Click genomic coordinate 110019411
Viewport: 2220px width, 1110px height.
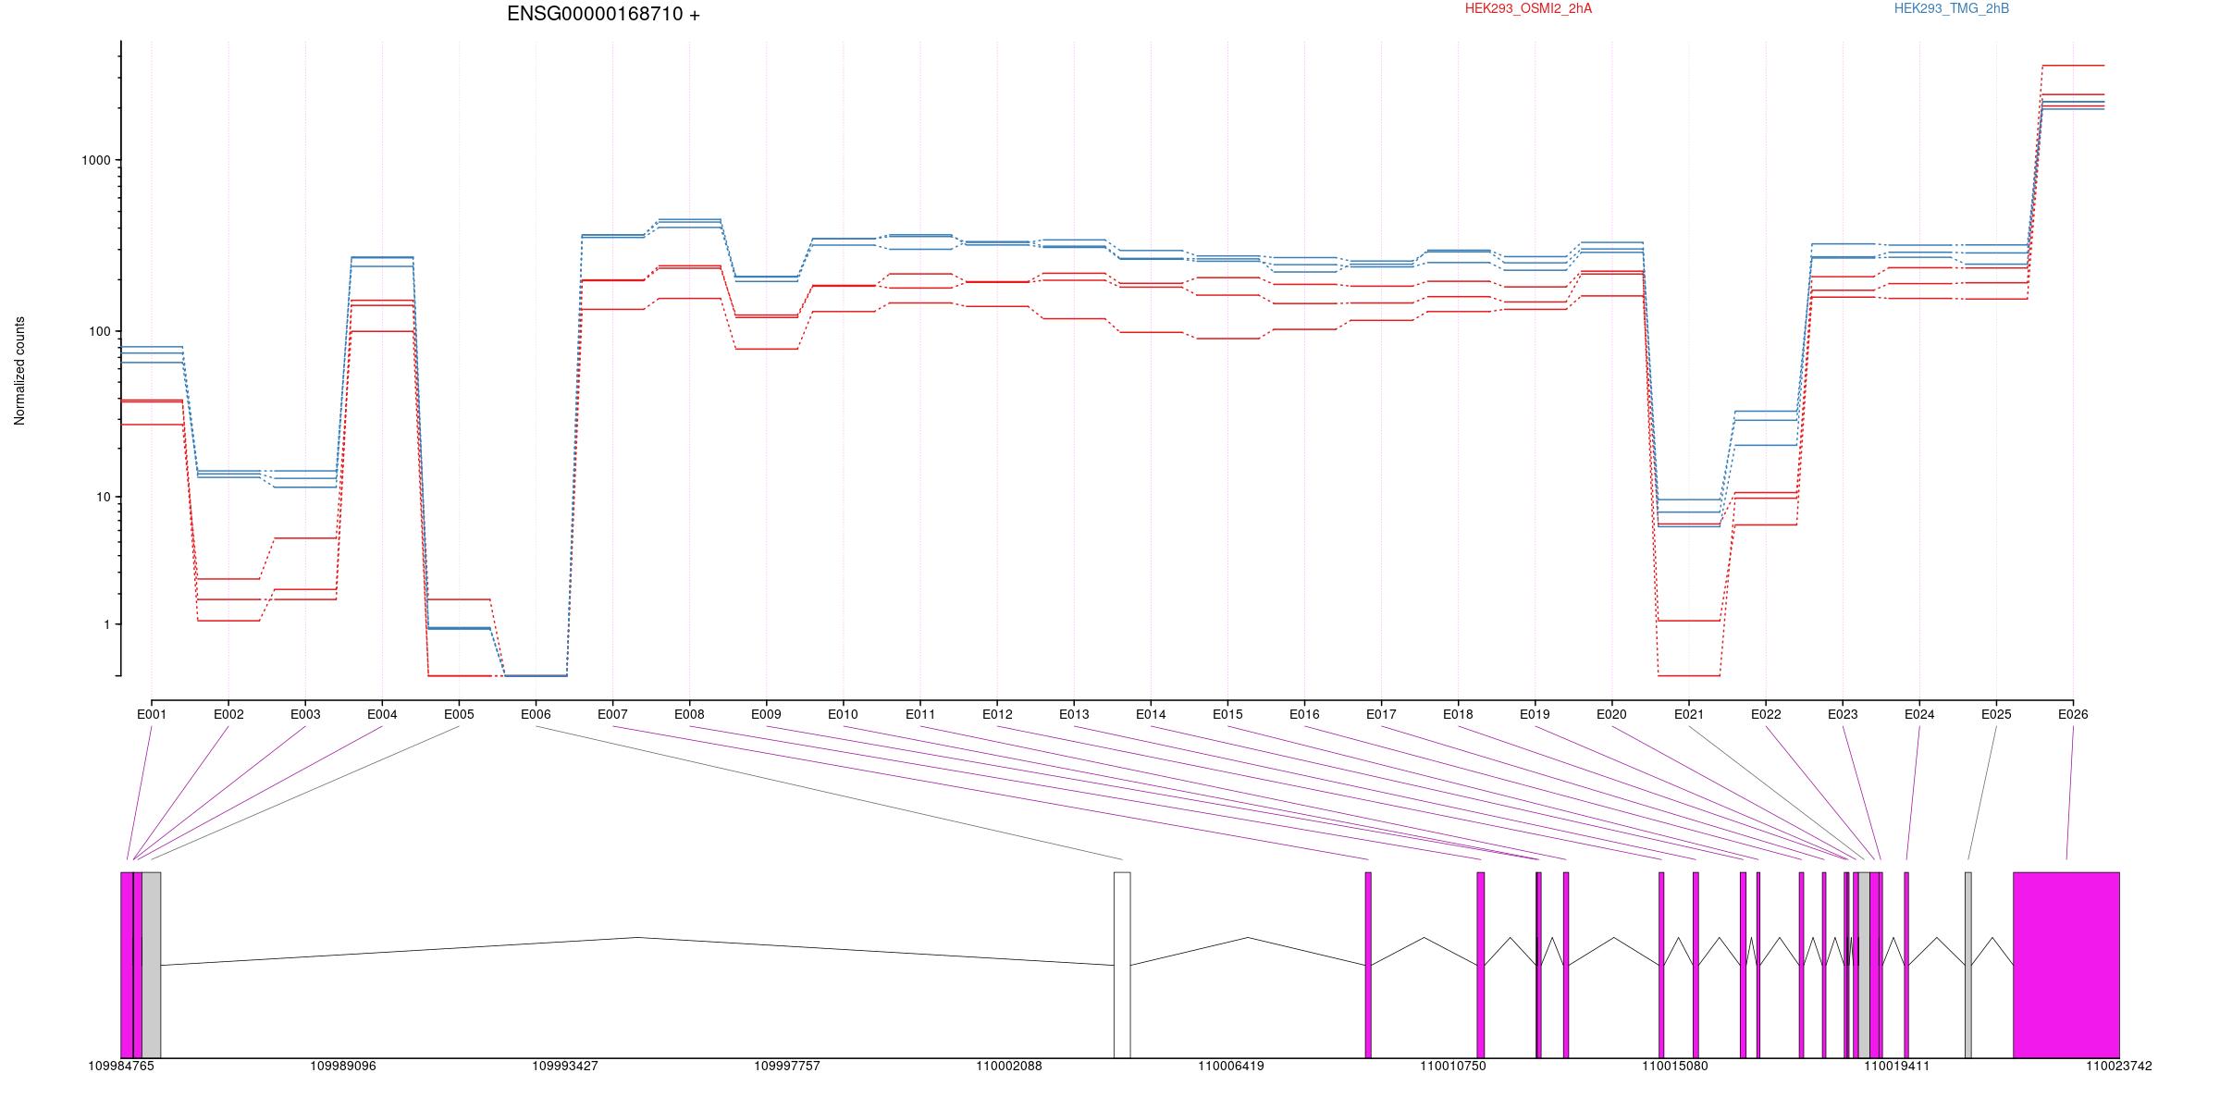(1897, 1066)
